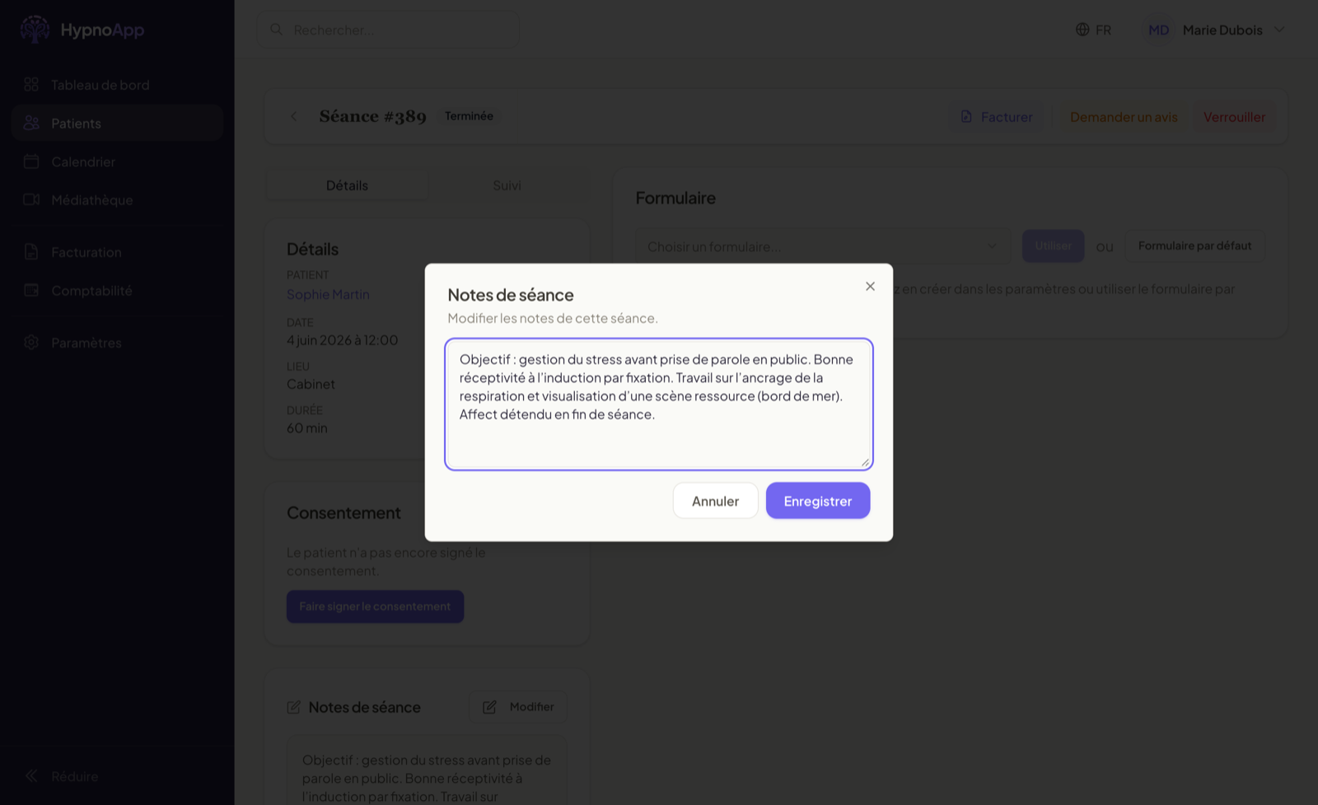Click the search magnifier icon
Viewport: 1318px width, 805px height.
click(277, 30)
